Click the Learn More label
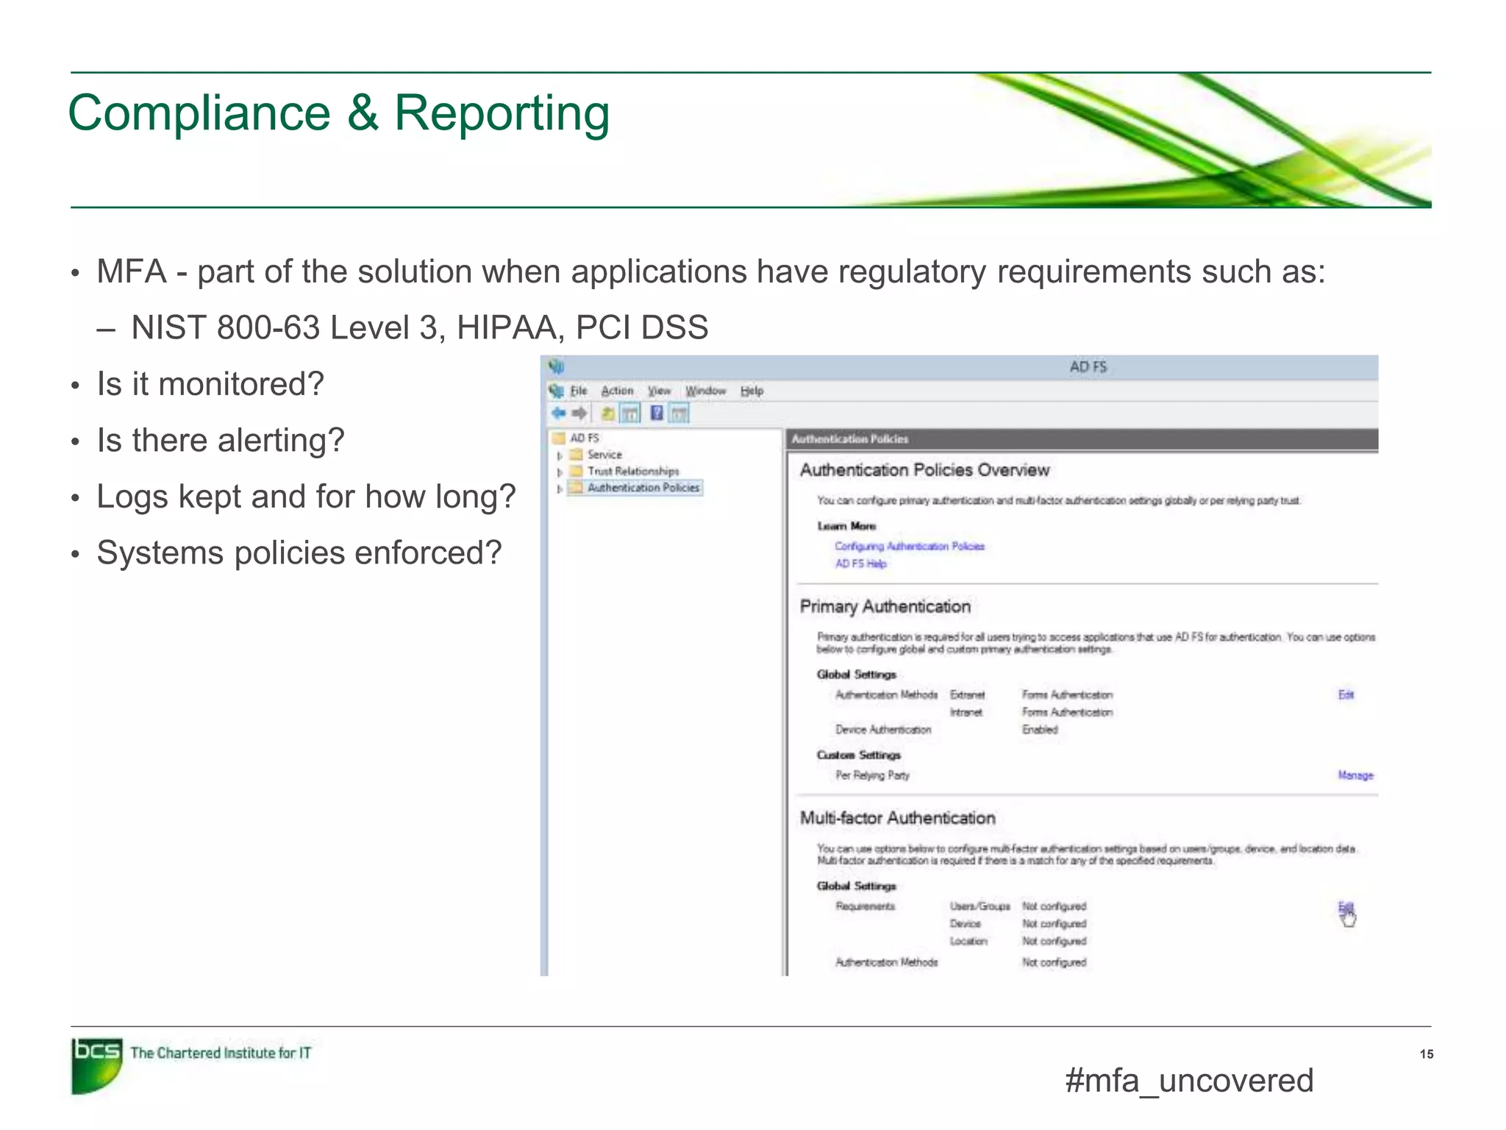The image size is (1506, 1130). point(846,526)
